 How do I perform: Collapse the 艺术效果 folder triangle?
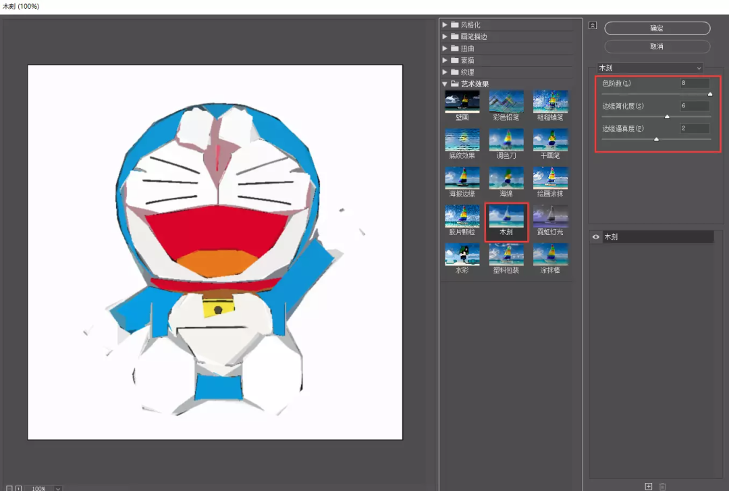[445, 84]
